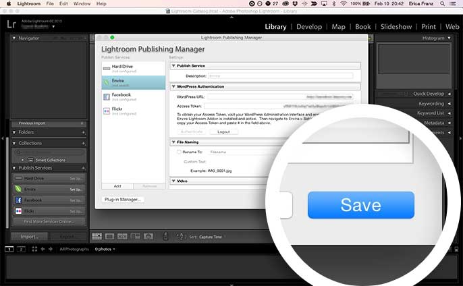Click the sort direction a-z icon
This screenshot has width=463, height=286.
[181, 236]
